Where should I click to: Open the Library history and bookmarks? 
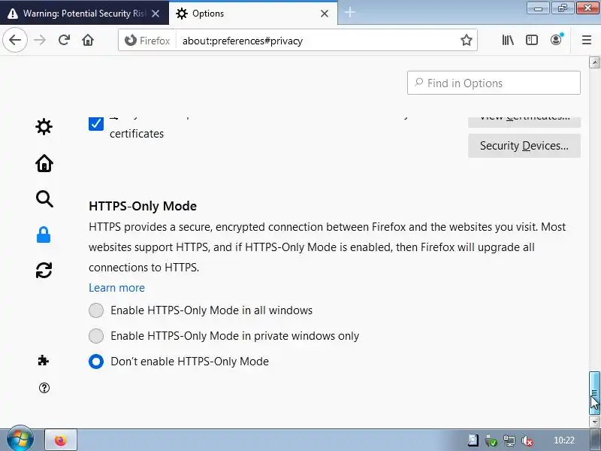coord(508,40)
